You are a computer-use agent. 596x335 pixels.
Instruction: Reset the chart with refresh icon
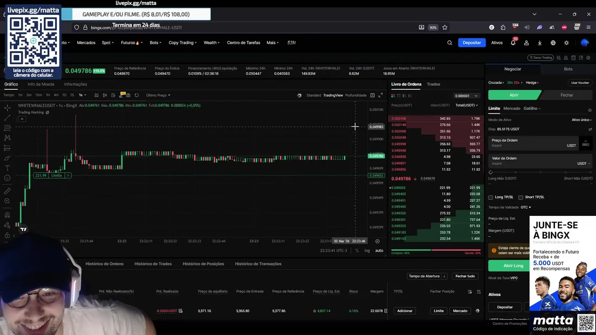(x=136, y=95)
